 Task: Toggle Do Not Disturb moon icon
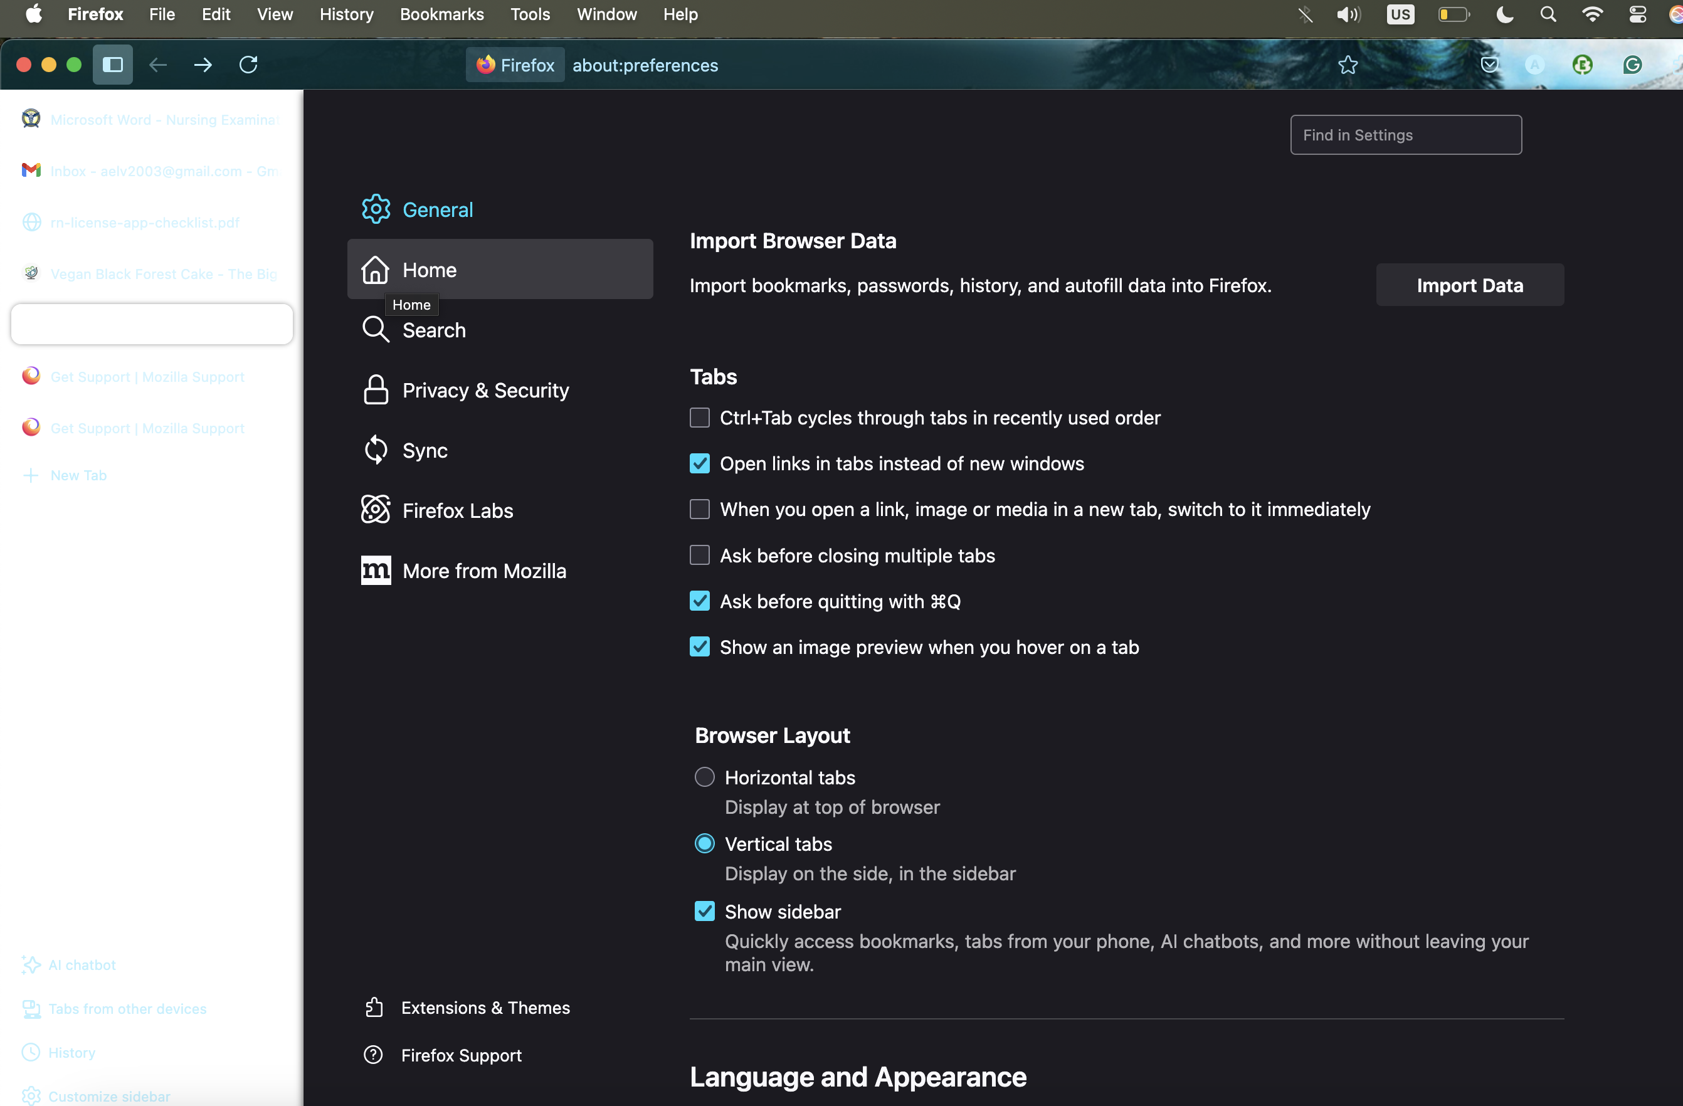pyautogui.click(x=1505, y=14)
